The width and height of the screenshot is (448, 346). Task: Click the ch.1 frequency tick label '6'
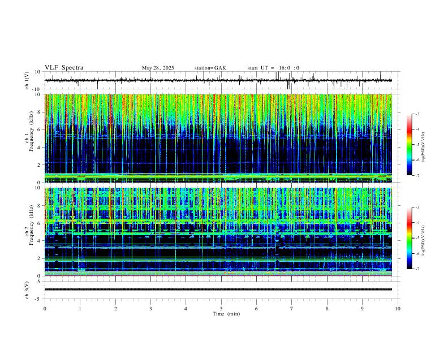[x=40, y=129]
